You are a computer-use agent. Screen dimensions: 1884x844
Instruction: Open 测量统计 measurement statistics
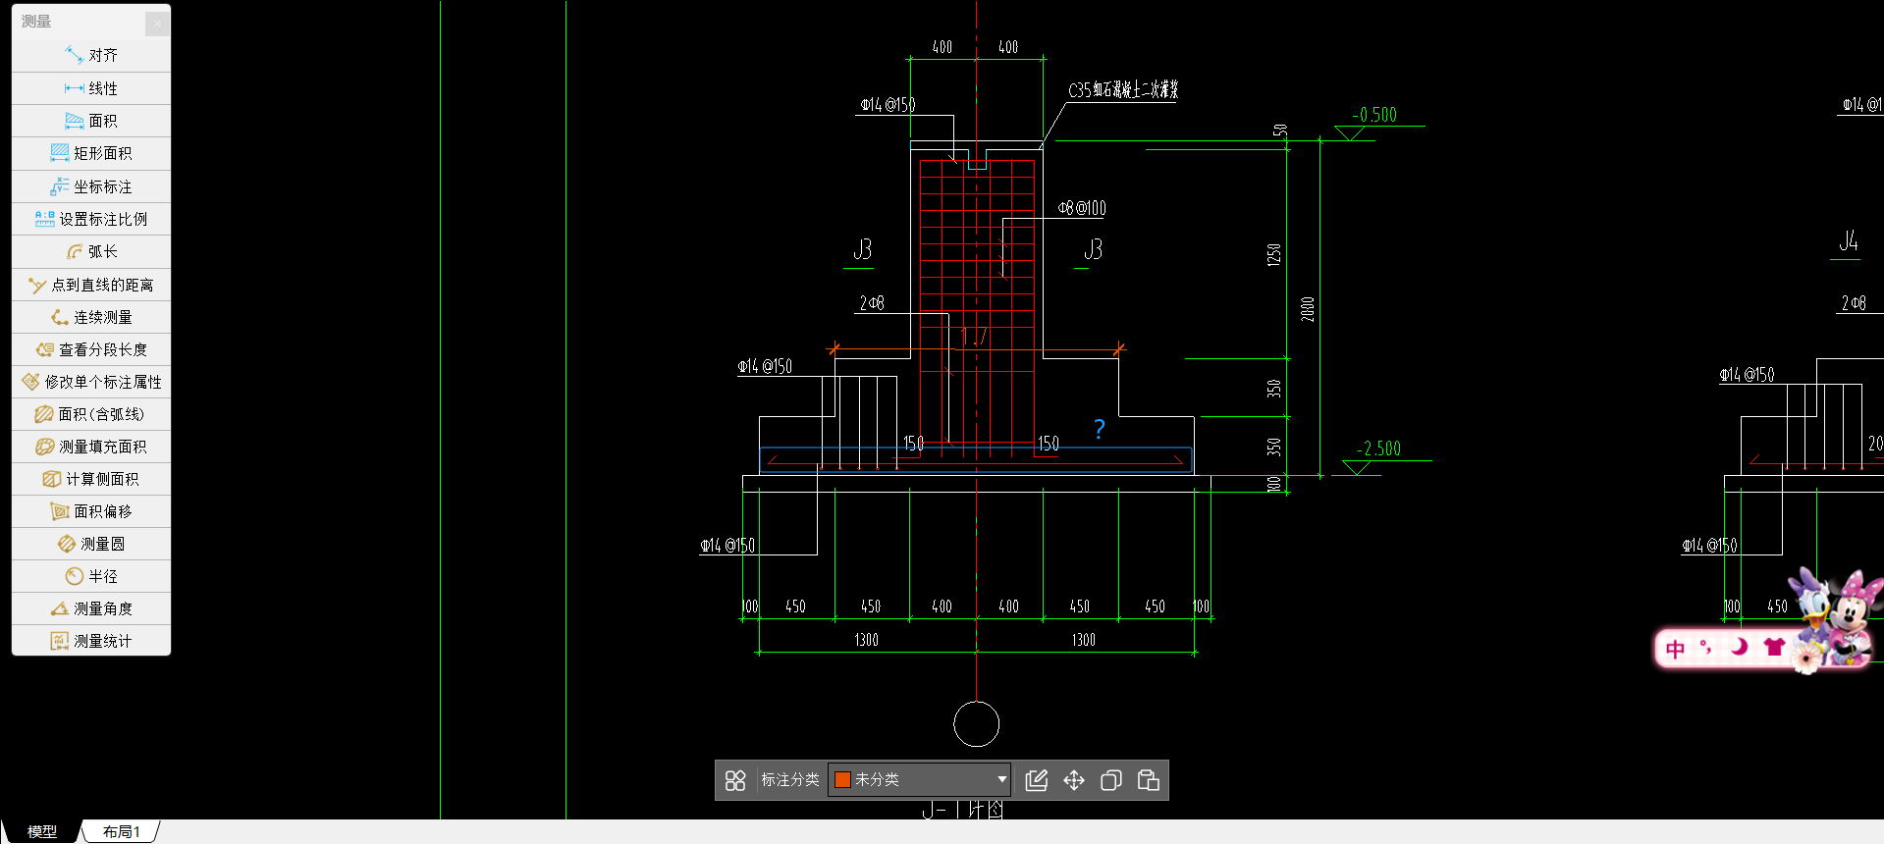[x=91, y=641]
